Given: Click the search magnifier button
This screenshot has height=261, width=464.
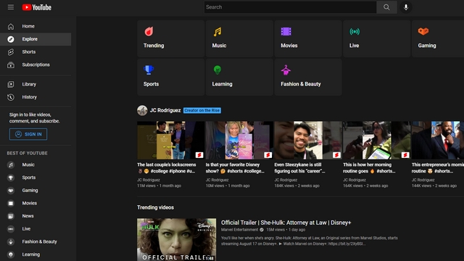Looking at the screenshot, I should click(x=386, y=7).
